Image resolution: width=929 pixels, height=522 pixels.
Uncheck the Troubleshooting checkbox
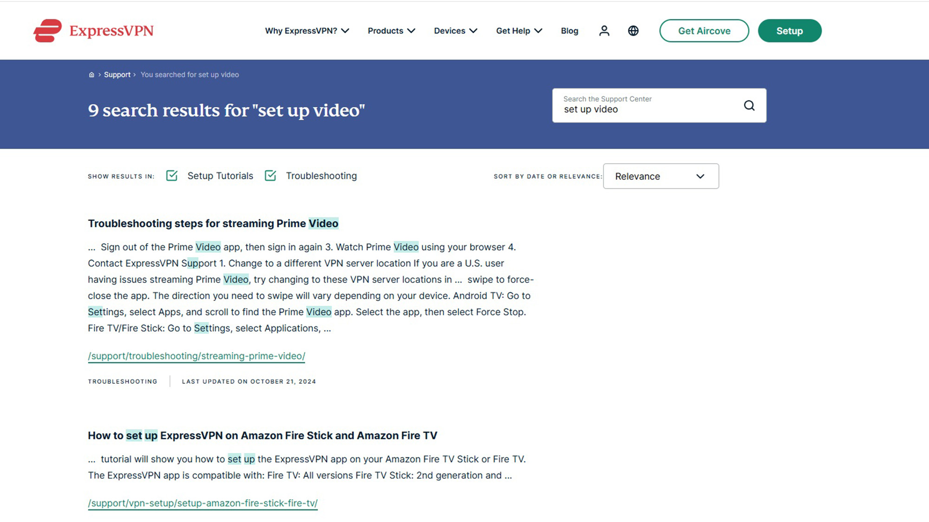pyautogui.click(x=270, y=176)
